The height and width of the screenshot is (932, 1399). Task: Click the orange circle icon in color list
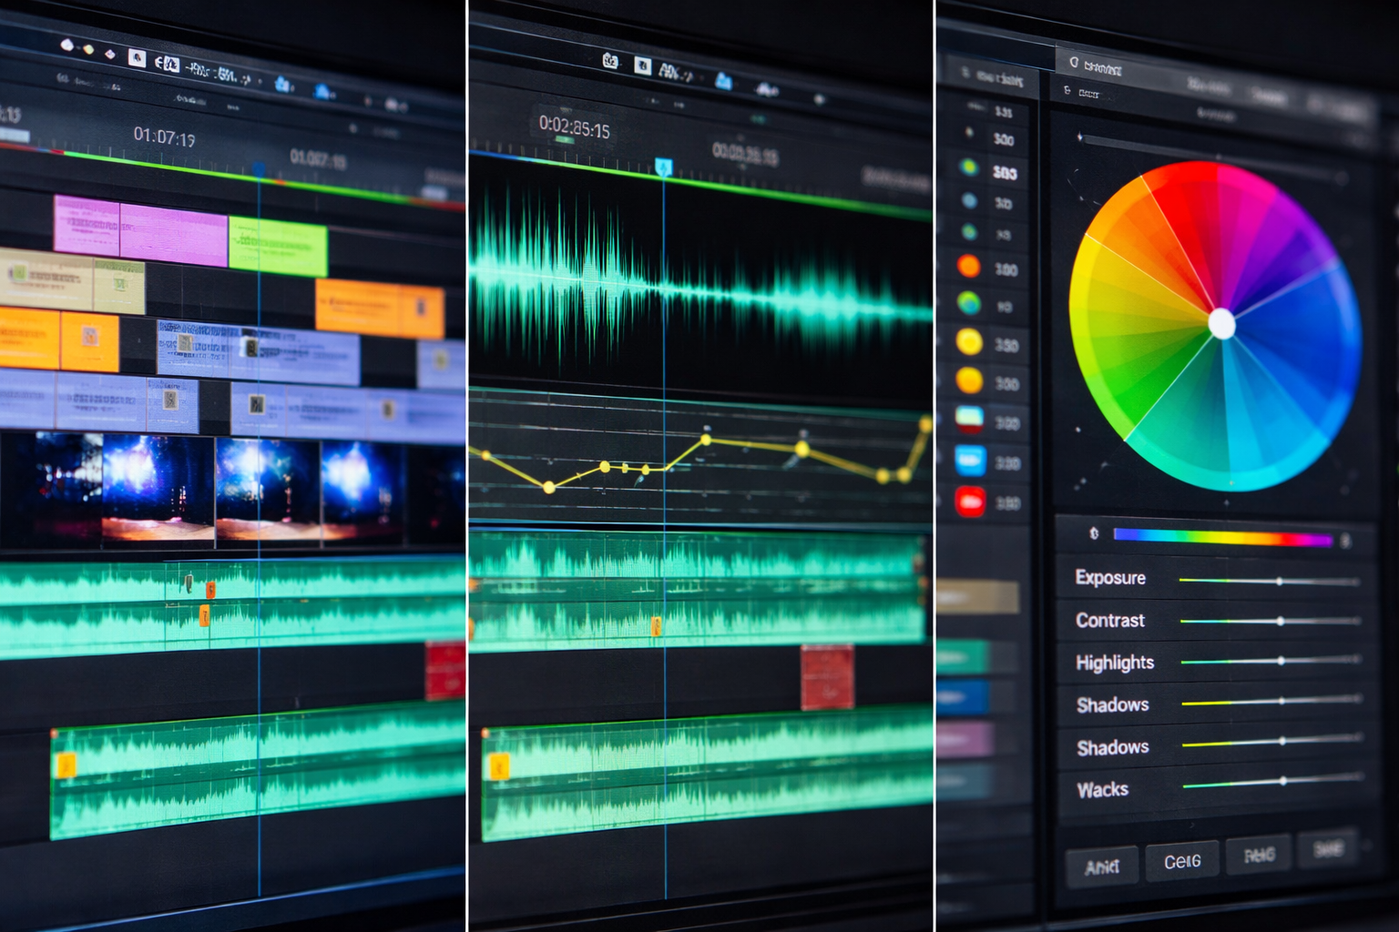[x=968, y=267]
